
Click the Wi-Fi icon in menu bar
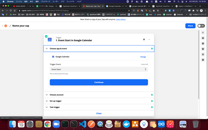[174, 2]
